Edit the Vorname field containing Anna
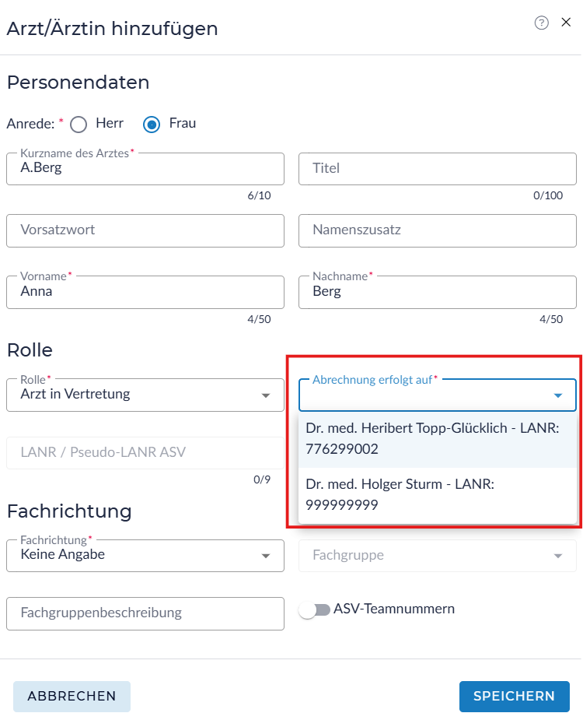This screenshot has width=583, height=720. (145, 292)
